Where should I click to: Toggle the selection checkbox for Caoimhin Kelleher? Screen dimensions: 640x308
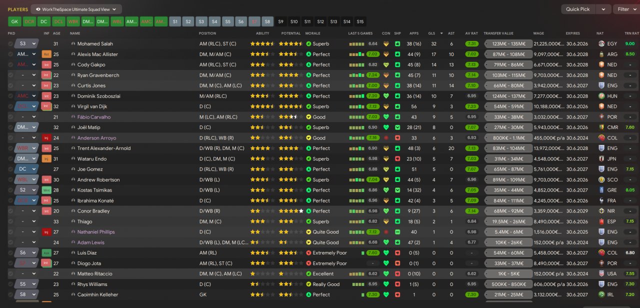click(10, 295)
